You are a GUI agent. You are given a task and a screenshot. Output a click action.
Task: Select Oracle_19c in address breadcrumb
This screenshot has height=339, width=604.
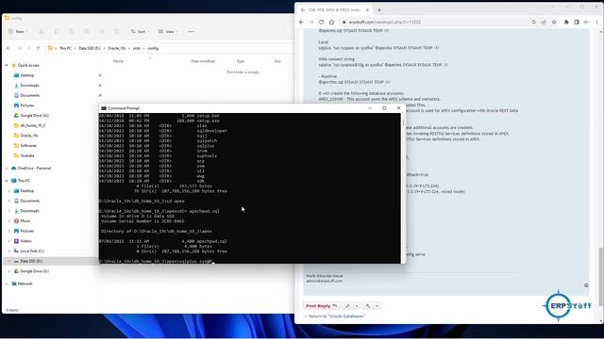[x=117, y=48]
